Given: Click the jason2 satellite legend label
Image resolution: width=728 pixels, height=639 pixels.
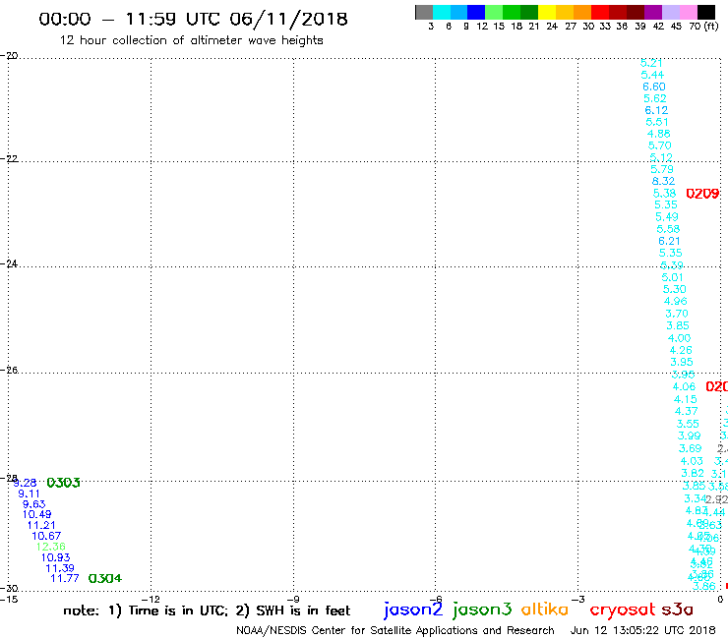Looking at the screenshot, I should pyautogui.click(x=413, y=610).
